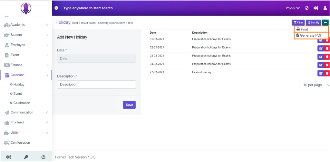Screen dimensions: 330x162
Task: Choose Print from the options menu
Action: click(x=311, y=29)
